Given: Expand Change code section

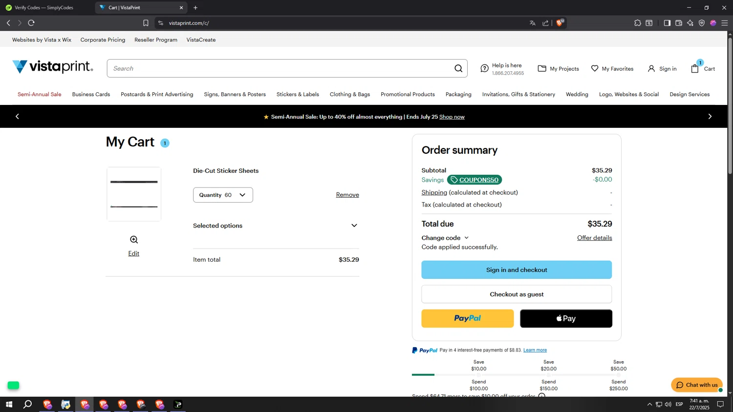Looking at the screenshot, I should pos(445,238).
